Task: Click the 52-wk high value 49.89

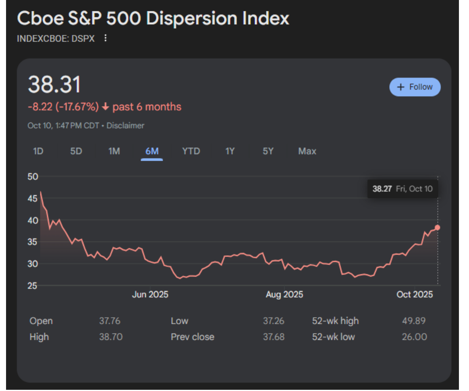Action: [414, 321]
